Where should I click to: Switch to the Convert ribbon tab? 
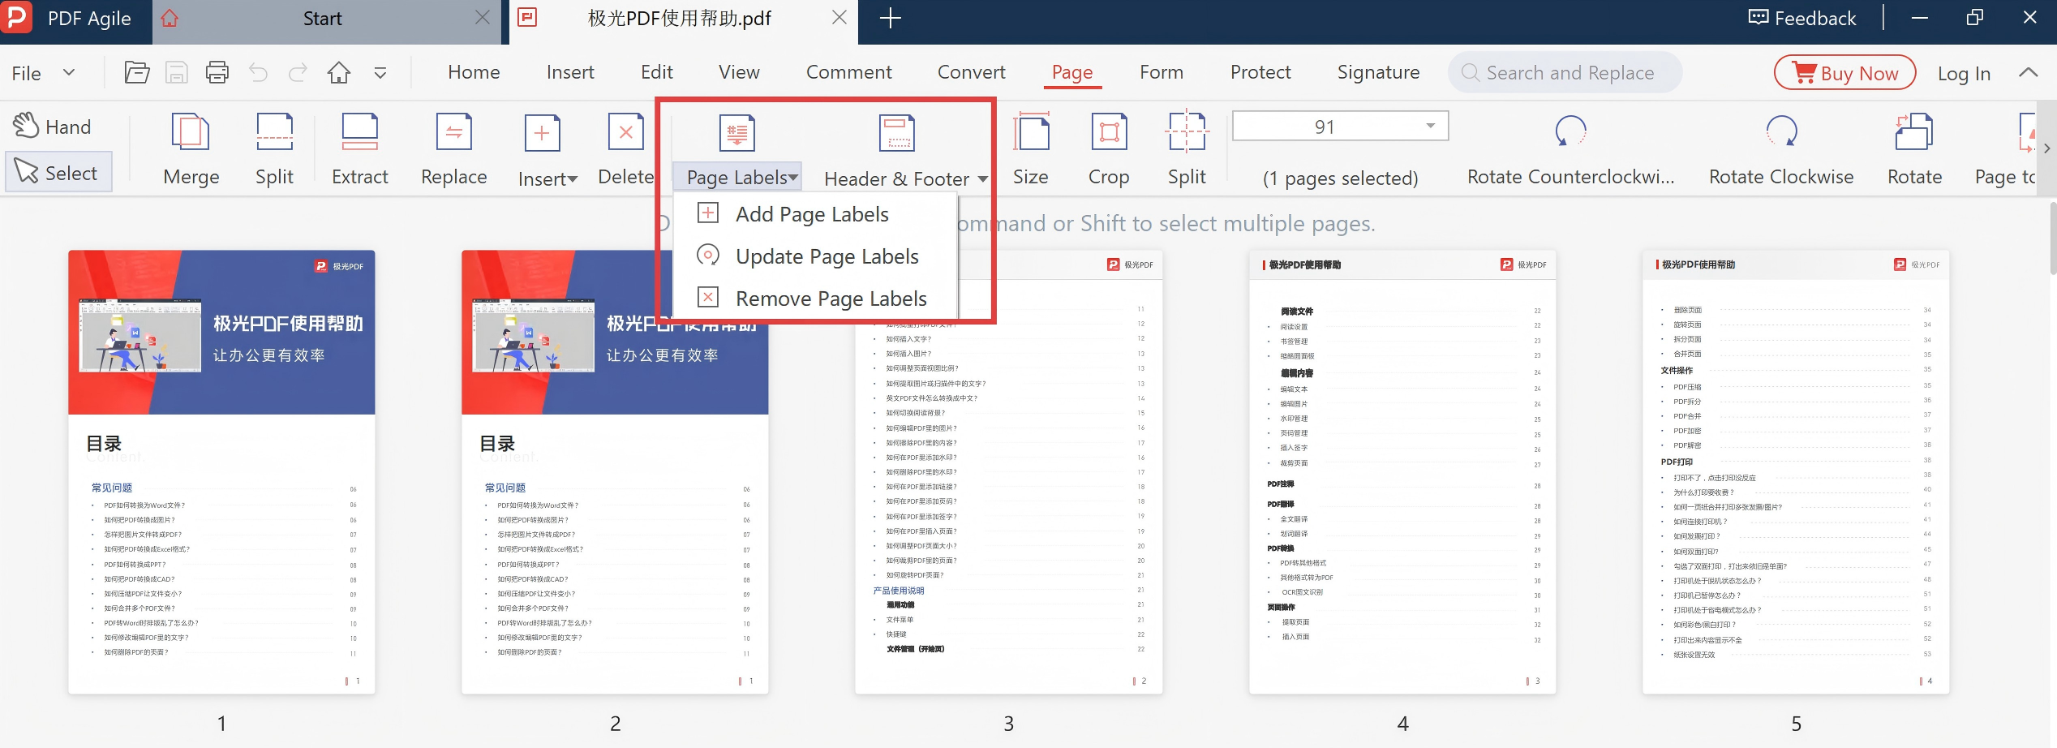(x=971, y=72)
